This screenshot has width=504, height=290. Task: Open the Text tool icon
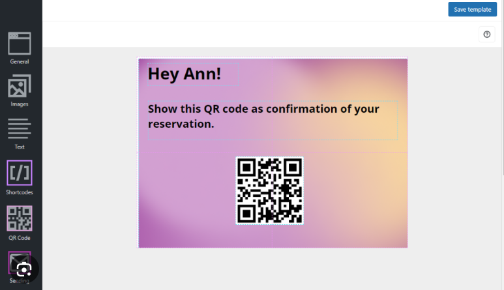click(x=20, y=128)
